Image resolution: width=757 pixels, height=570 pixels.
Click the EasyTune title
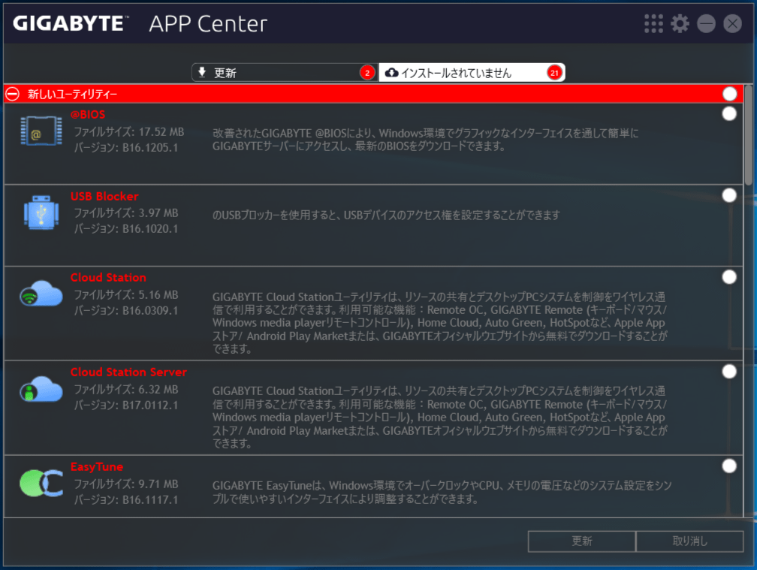pyautogui.click(x=97, y=466)
